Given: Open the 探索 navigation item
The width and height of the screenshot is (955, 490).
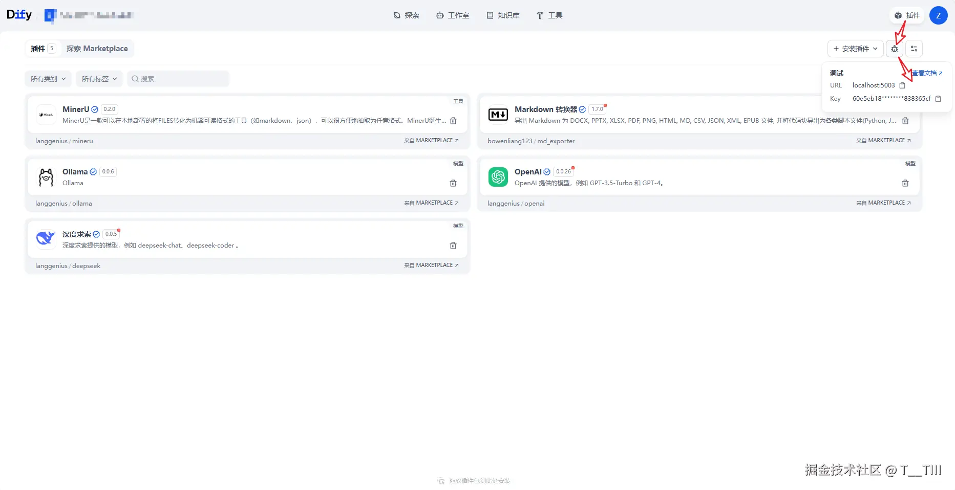Looking at the screenshot, I should (406, 15).
